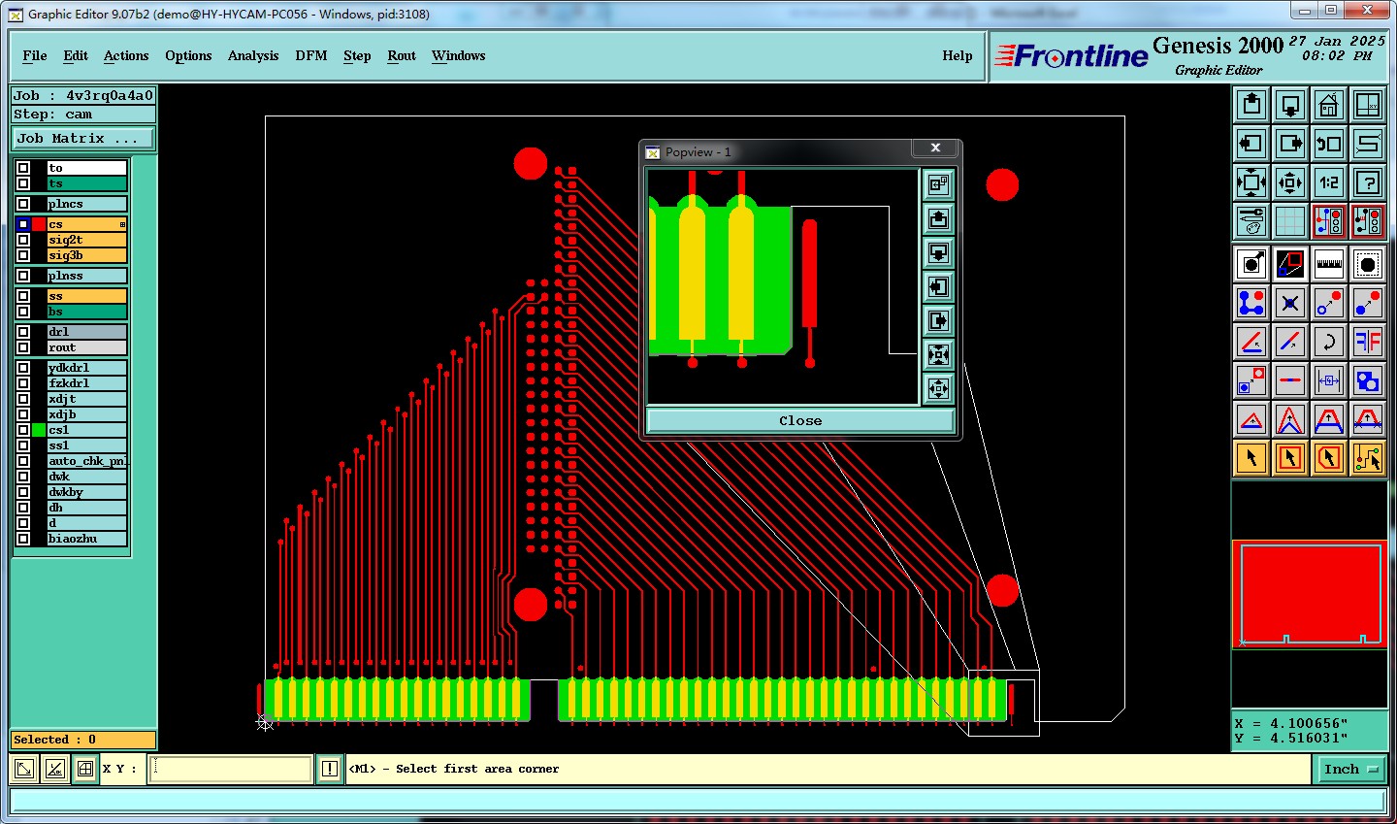The image size is (1397, 824).
Task: Click the Popview zoom in icon
Action: (x=938, y=355)
